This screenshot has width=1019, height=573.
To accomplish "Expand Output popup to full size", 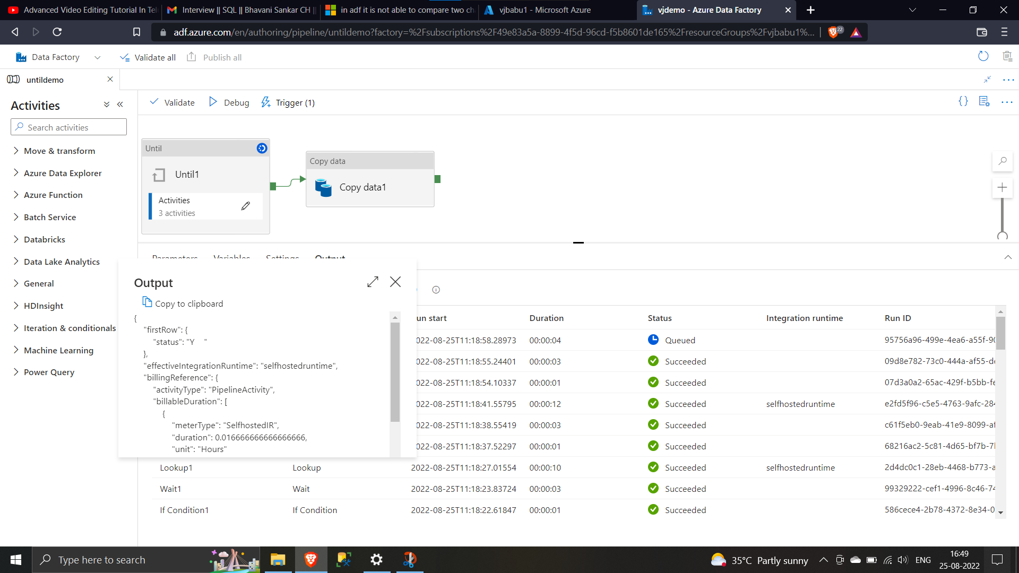I will click(373, 282).
